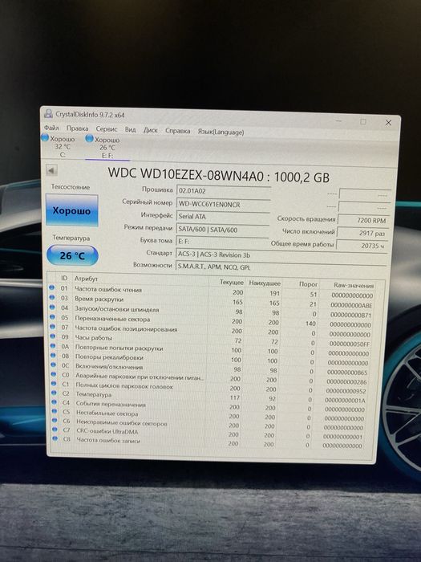Open the Диск menu
The image size is (421, 562).
[x=151, y=130]
